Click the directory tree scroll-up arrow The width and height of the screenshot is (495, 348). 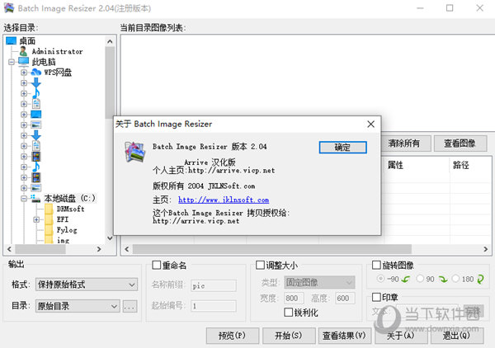click(110, 41)
